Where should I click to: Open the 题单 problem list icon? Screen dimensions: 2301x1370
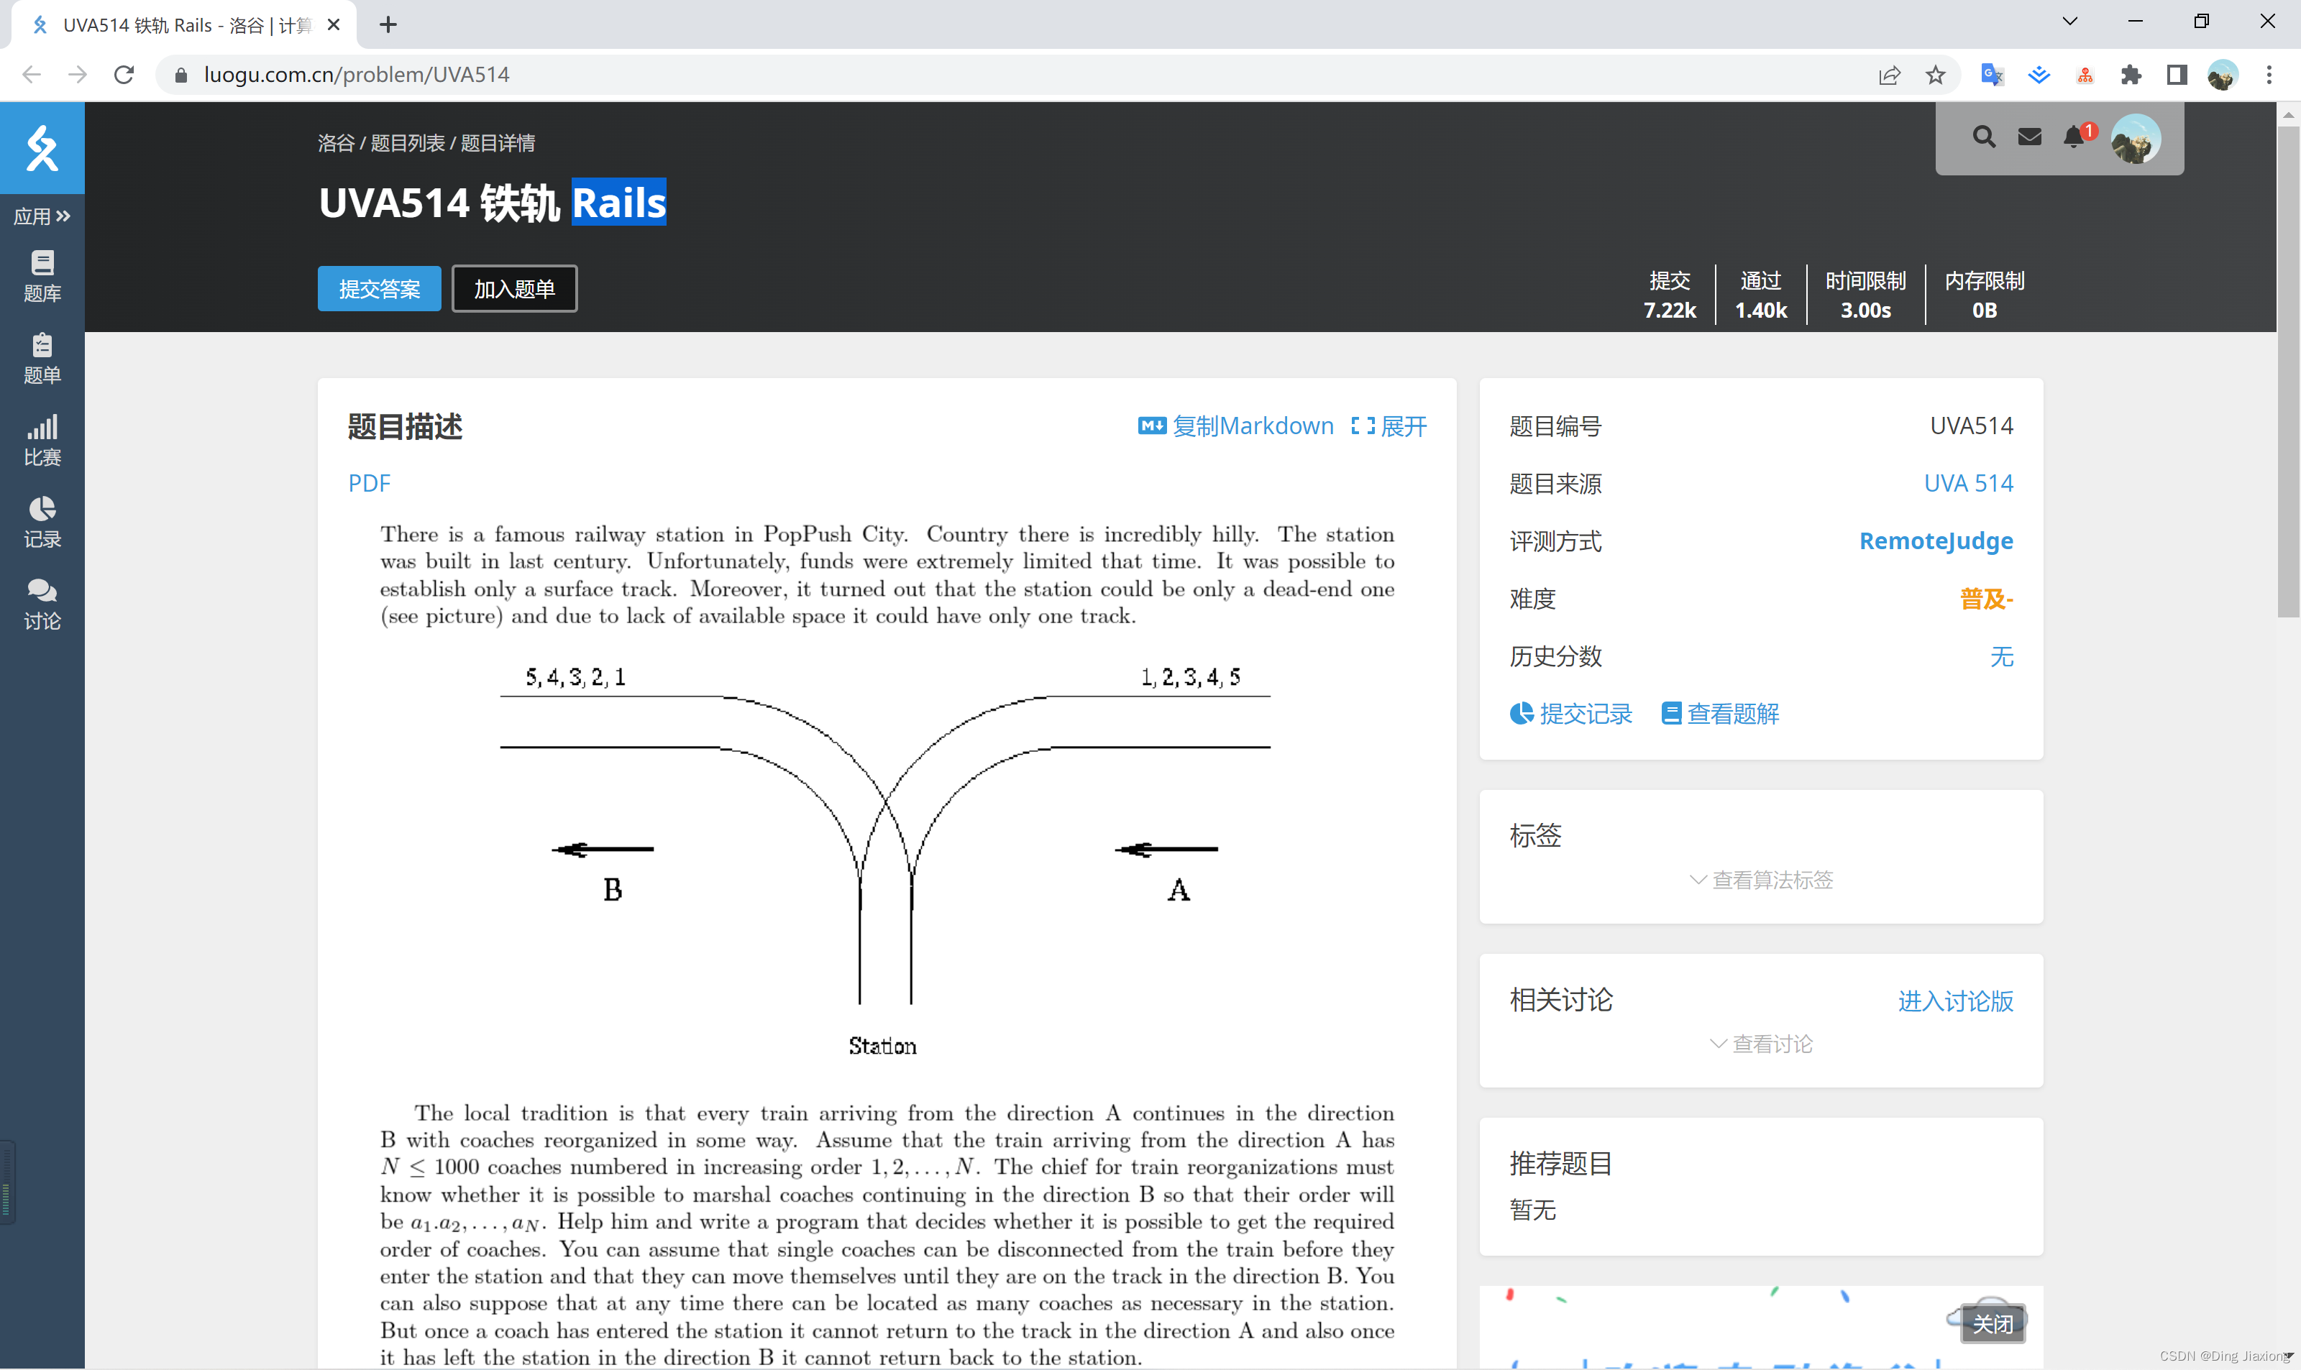[x=42, y=358]
